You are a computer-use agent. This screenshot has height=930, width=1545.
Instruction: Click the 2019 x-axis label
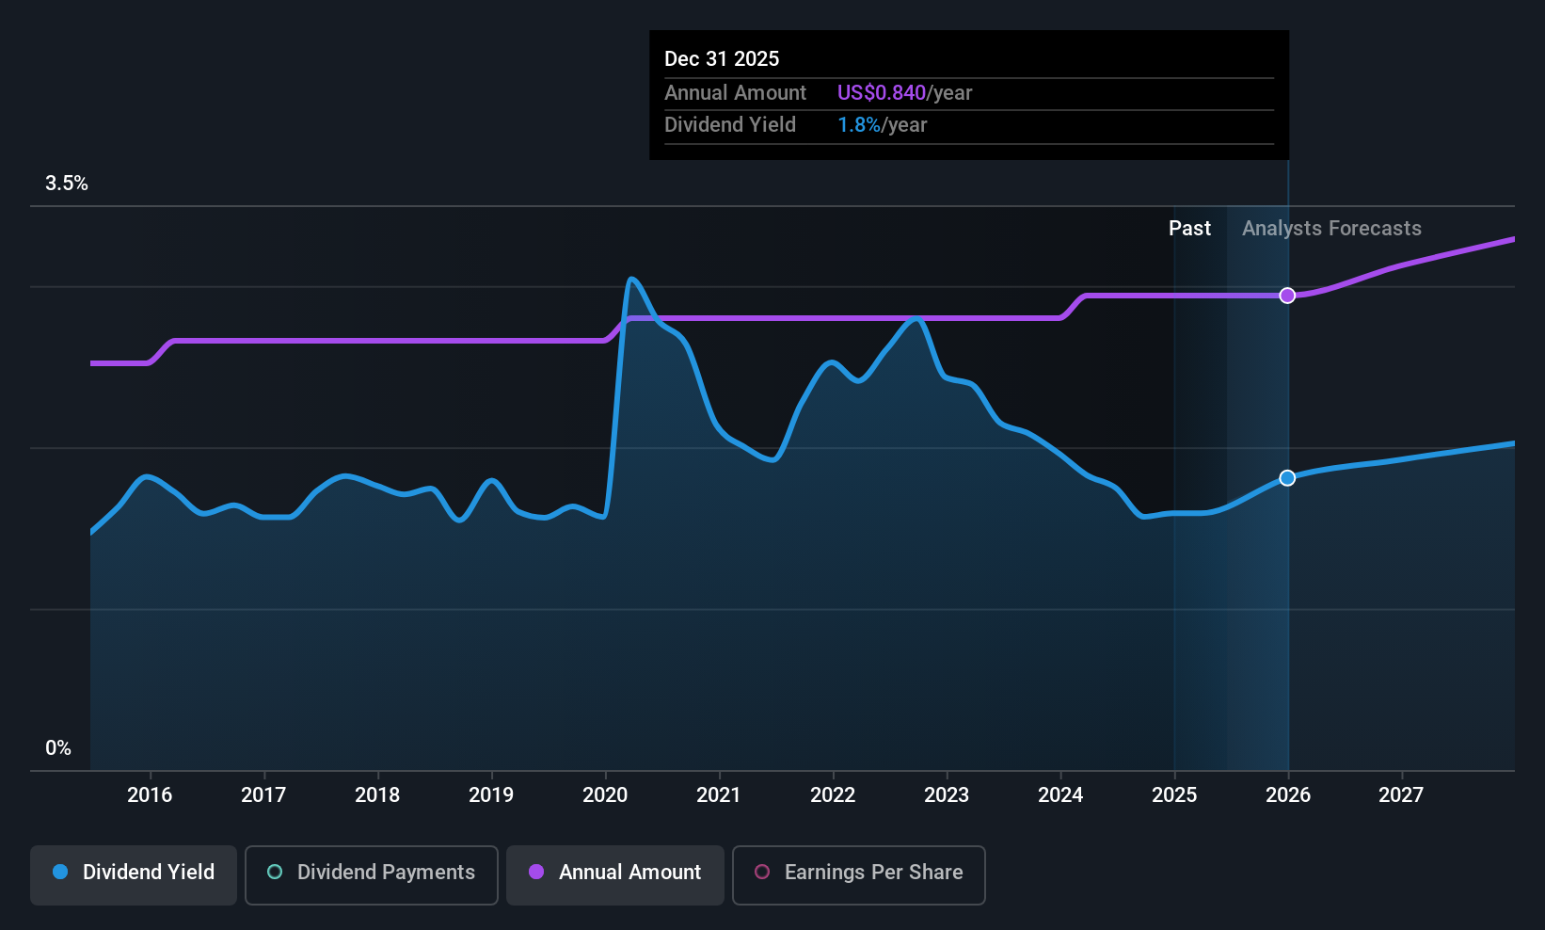coord(491,794)
